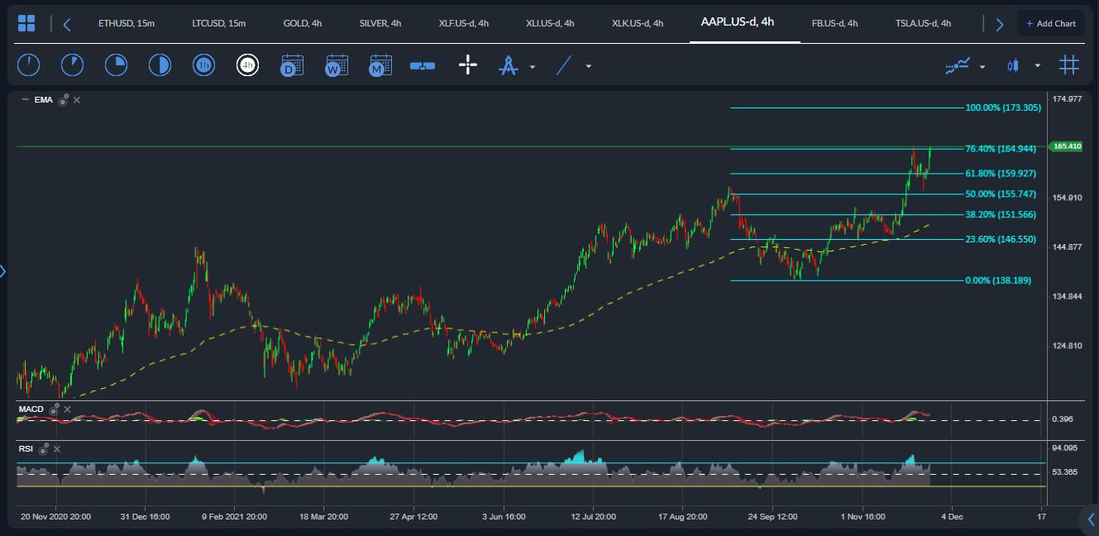Screen dimensions: 1099x536
Task: Click the Add Chart button
Action: point(1051,23)
